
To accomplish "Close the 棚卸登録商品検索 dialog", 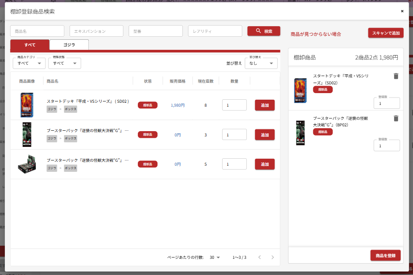I will tap(402, 11).
